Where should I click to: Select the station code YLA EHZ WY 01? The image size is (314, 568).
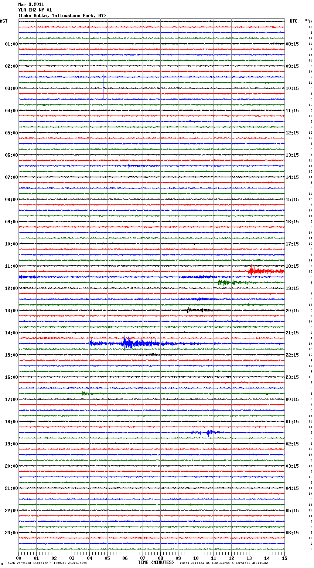coord(35,10)
